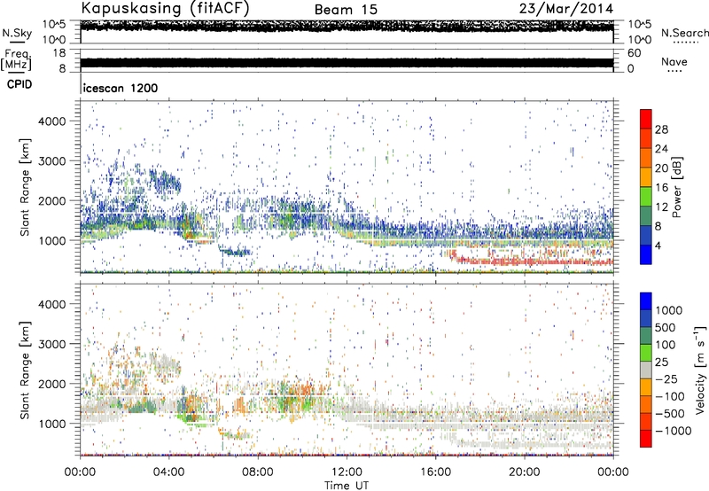Click the 'Kapuskasing (fitACF)' title text
Image resolution: width=709 pixels, height=491 pixels.
coord(165,8)
